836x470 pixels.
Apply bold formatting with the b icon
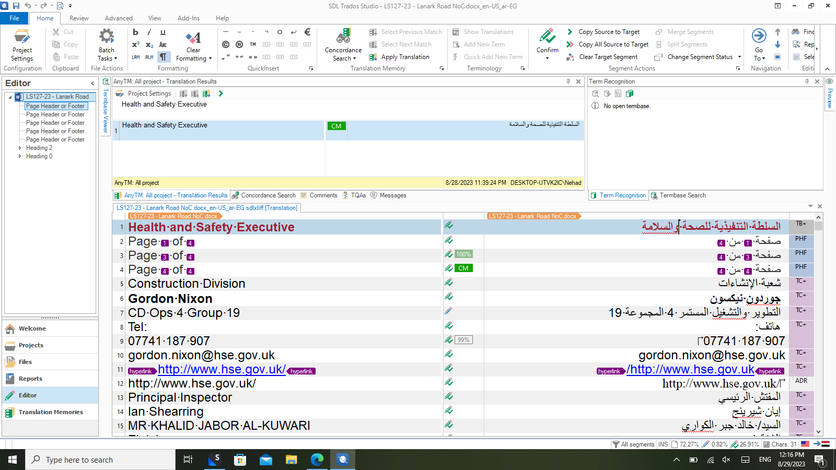click(135, 32)
